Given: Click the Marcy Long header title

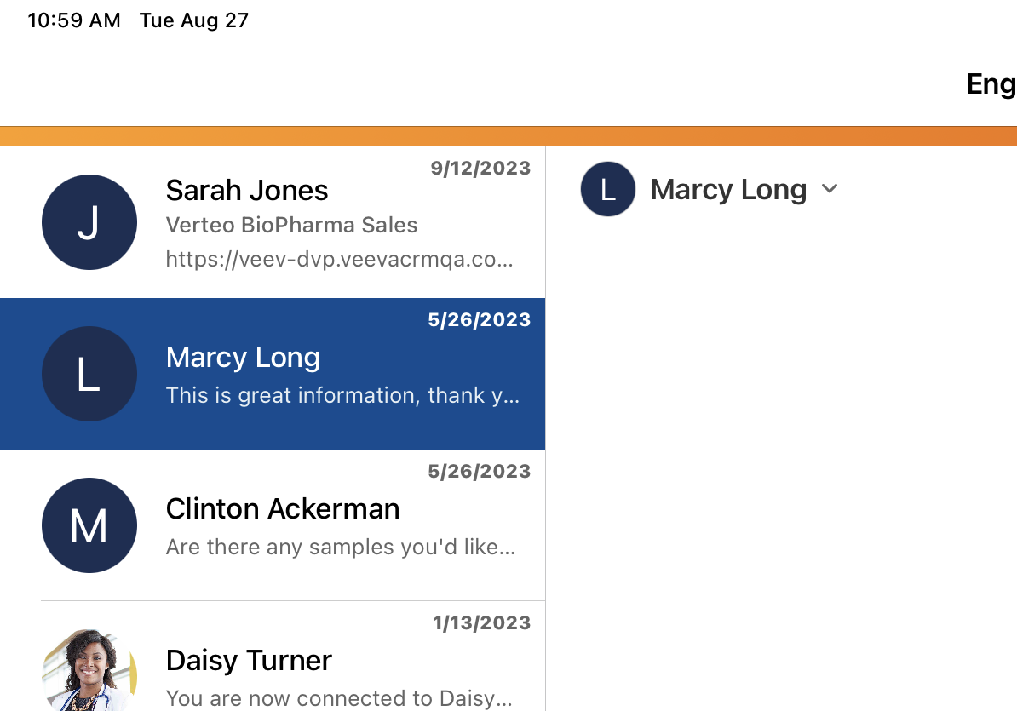Looking at the screenshot, I should 728,189.
